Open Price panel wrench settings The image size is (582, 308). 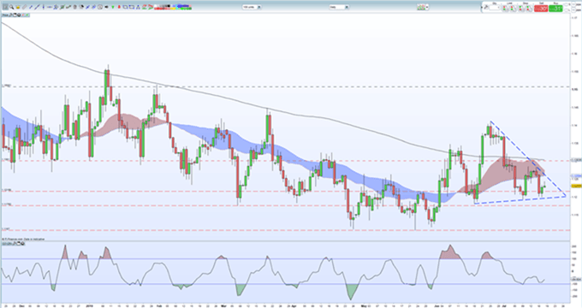[10, 15]
